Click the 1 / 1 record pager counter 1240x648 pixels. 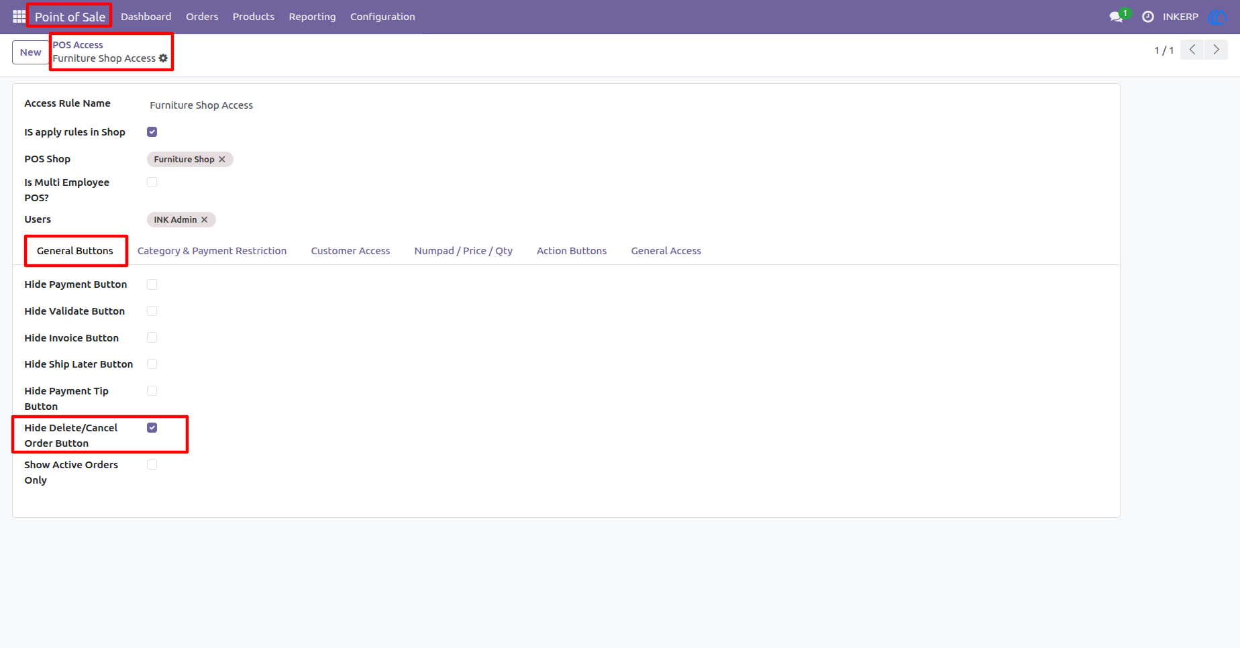[x=1164, y=50]
